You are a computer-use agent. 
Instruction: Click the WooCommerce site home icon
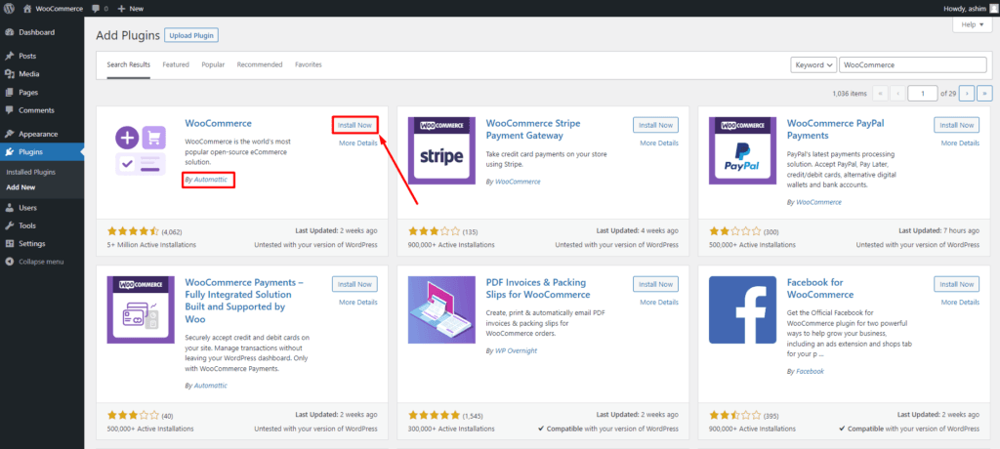click(26, 8)
